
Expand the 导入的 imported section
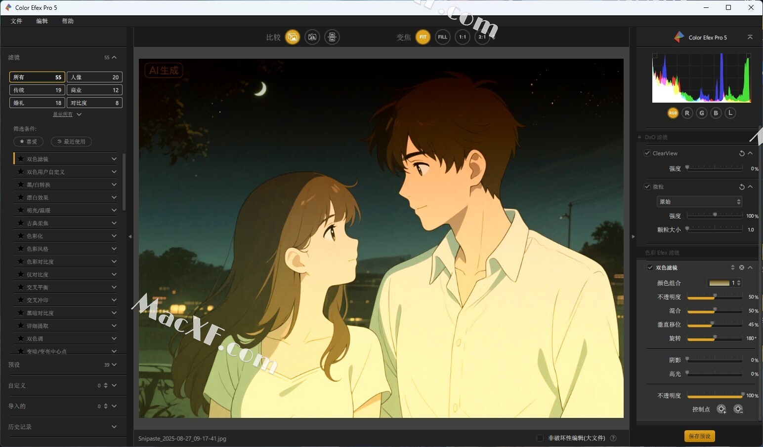114,406
